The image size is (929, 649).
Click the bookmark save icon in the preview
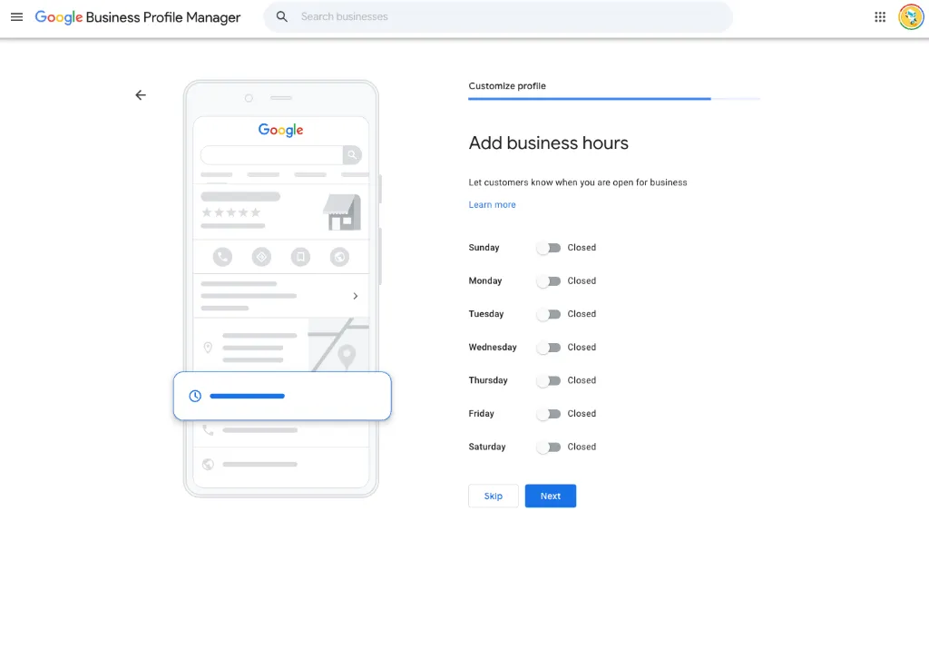pyautogui.click(x=300, y=257)
